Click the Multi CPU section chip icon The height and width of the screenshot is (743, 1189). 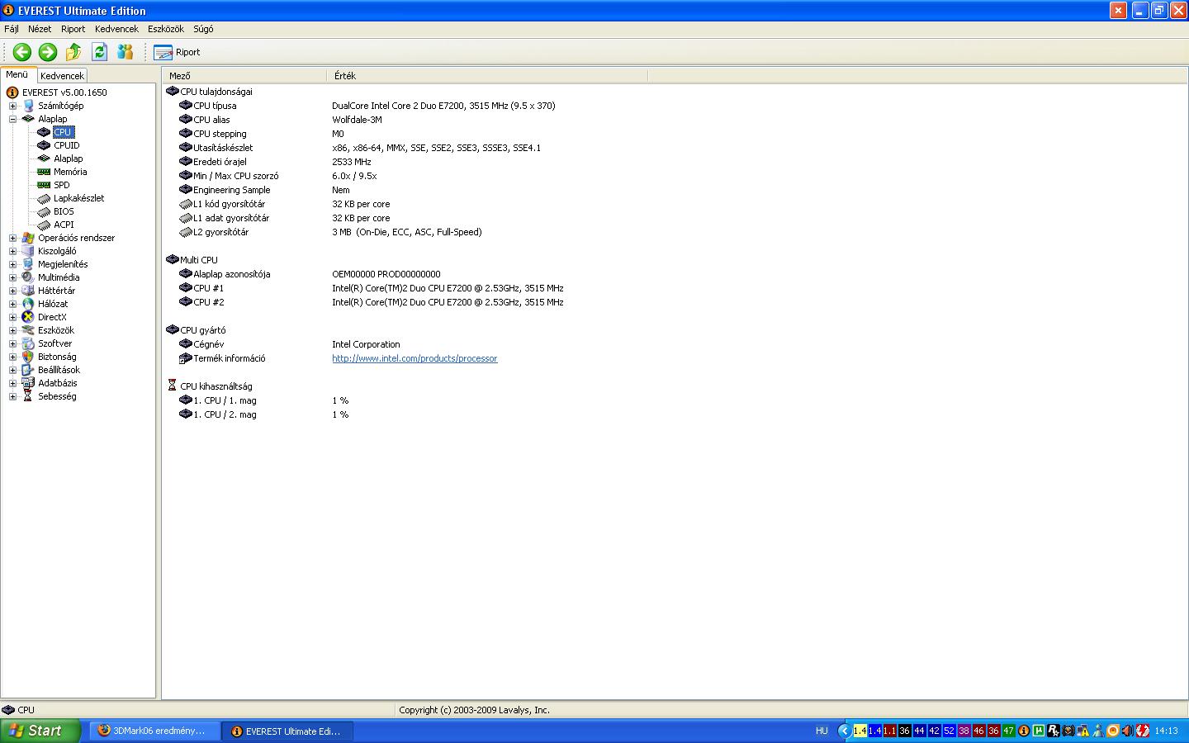(x=172, y=259)
